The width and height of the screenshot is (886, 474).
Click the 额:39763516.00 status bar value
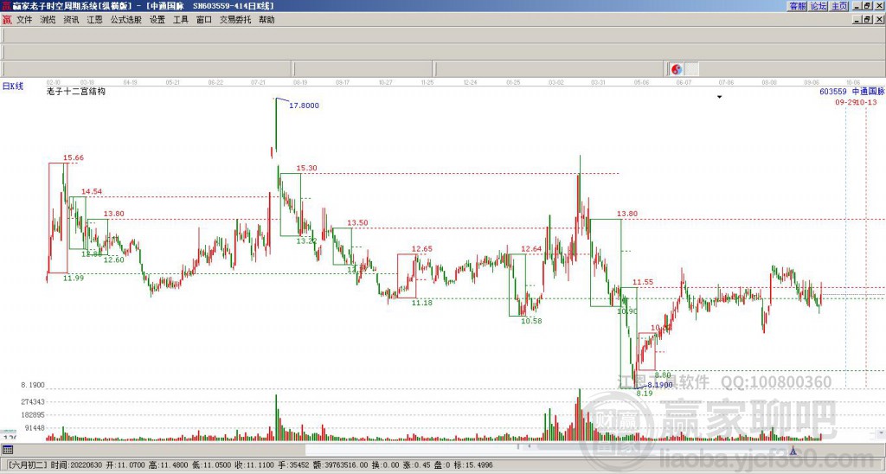pos(340,465)
